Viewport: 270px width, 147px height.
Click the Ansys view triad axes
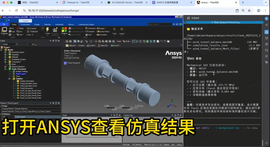pos(172,103)
